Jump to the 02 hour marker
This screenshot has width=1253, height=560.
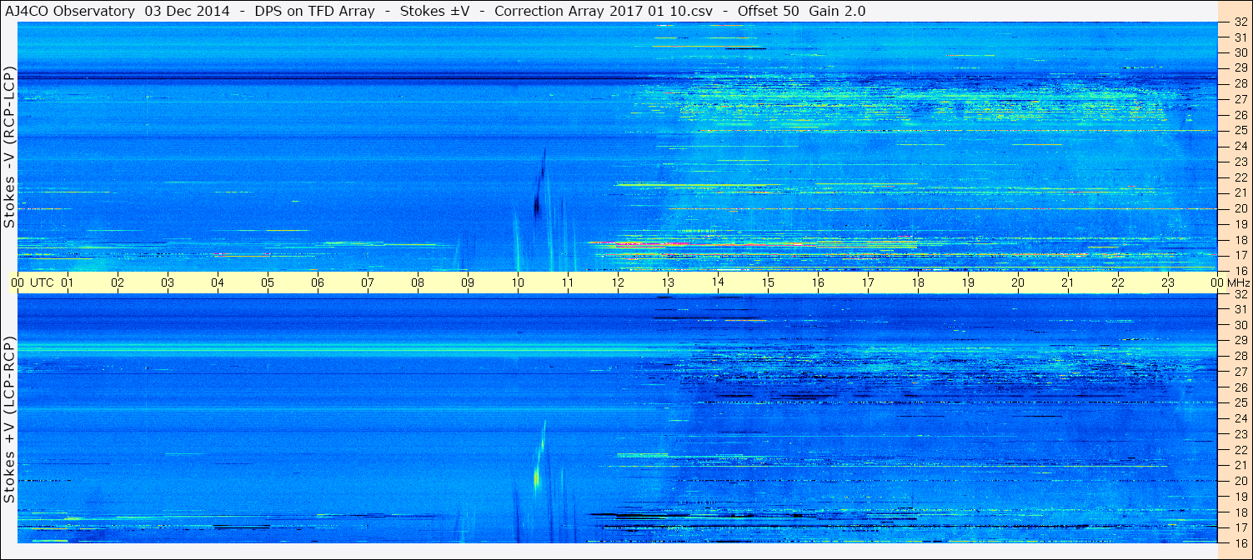tap(118, 282)
